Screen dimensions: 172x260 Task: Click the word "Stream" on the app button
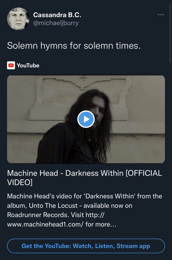pos(126,246)
